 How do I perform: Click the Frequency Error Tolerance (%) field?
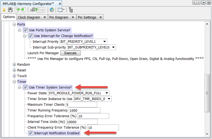click(93, 116)
